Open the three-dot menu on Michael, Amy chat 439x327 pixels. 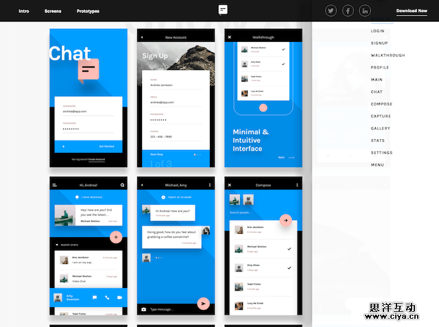coord(210,185)
